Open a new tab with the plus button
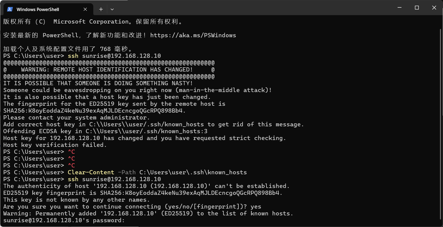The image size is (443, 227). click(x=101, y=9)
